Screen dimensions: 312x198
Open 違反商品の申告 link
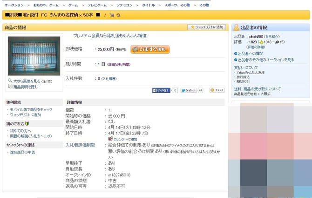(x=22, y=152)
